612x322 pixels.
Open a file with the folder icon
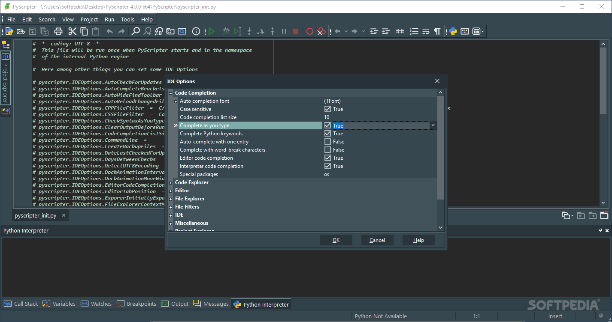click(21, 31)
